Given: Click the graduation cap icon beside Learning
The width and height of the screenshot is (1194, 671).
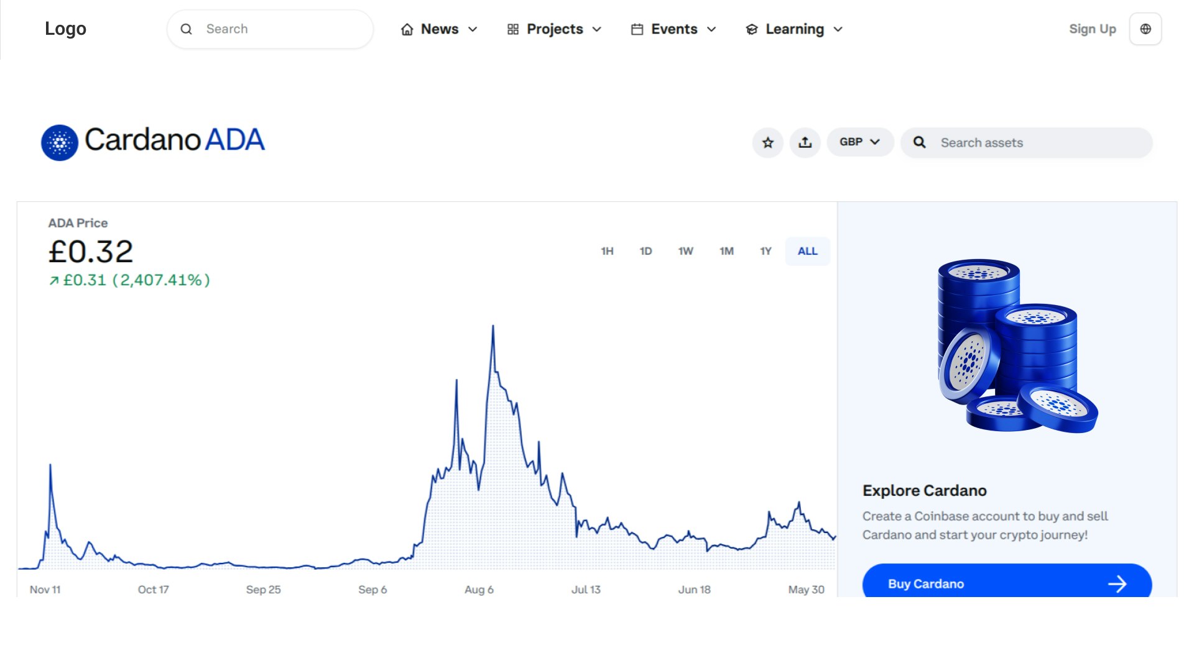Looking at the screenshot, I should pos(751,29).
